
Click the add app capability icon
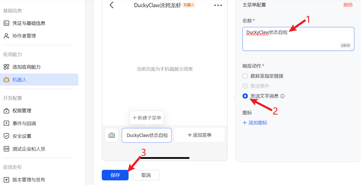(6, 67)
